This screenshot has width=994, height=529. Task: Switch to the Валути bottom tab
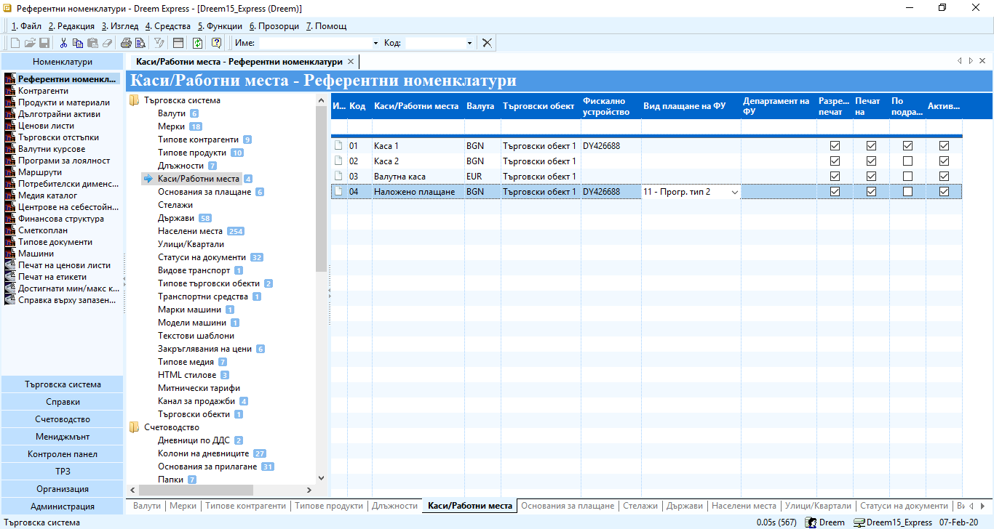(x=147, y=506)
